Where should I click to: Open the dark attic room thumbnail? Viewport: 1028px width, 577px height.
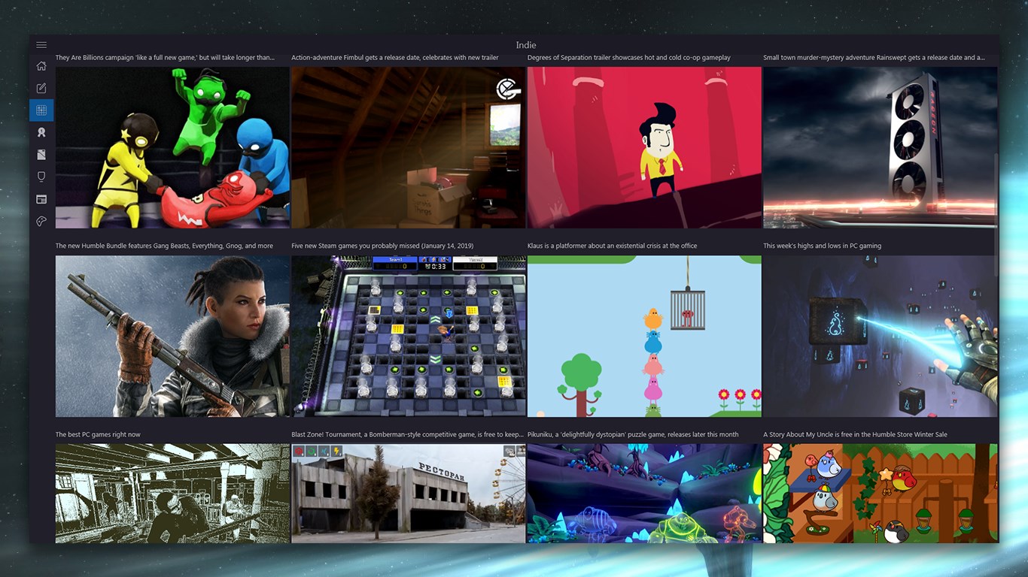[x=409, y=147]
